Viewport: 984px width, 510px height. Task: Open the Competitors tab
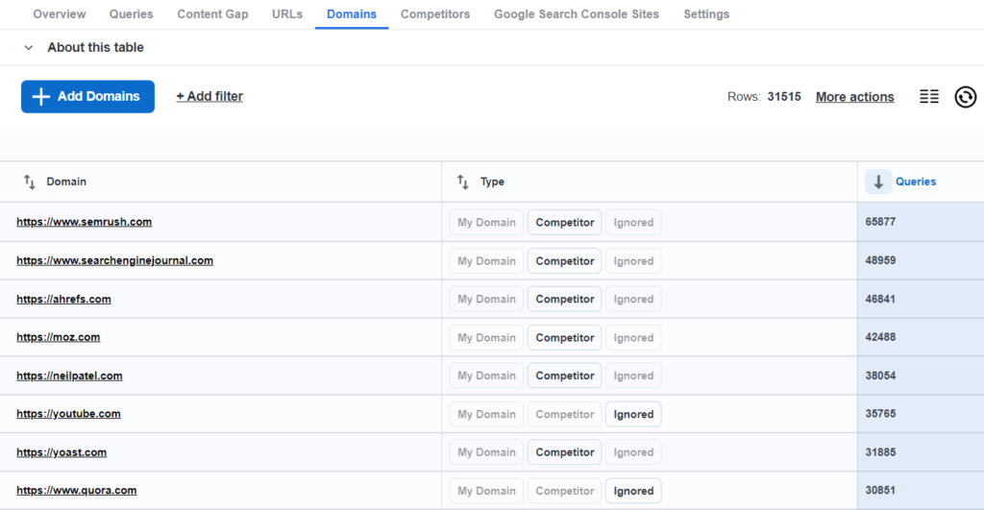tap(435, 13)
